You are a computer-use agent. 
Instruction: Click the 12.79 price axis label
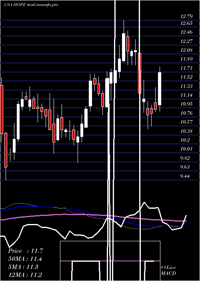click(x=186, y=17)
